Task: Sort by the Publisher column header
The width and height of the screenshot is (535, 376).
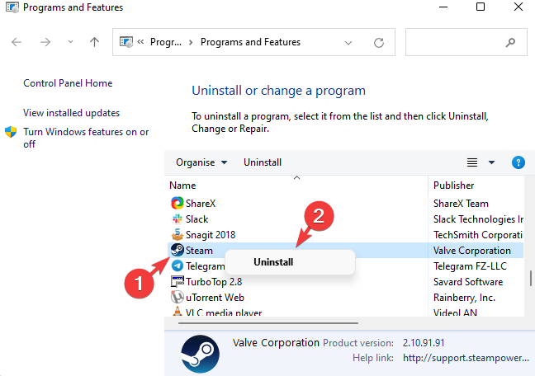Action: (454, 186)
